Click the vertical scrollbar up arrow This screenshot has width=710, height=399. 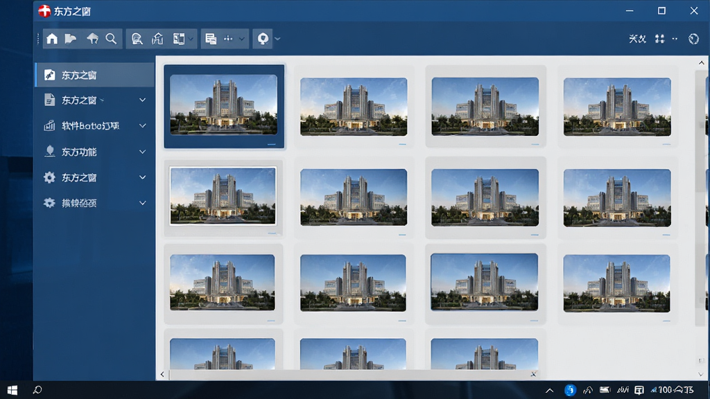click(x=702, y=63)
